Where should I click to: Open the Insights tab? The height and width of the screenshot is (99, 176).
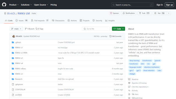[110, 21]
